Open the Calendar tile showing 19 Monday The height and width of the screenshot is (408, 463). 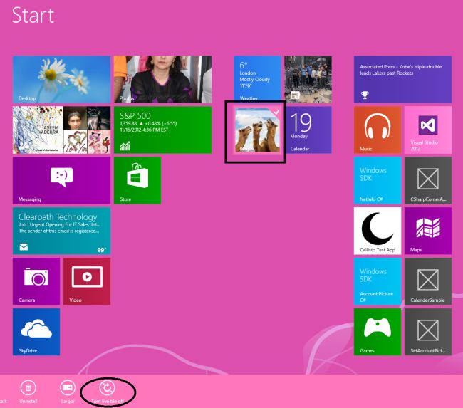(308, 130)
